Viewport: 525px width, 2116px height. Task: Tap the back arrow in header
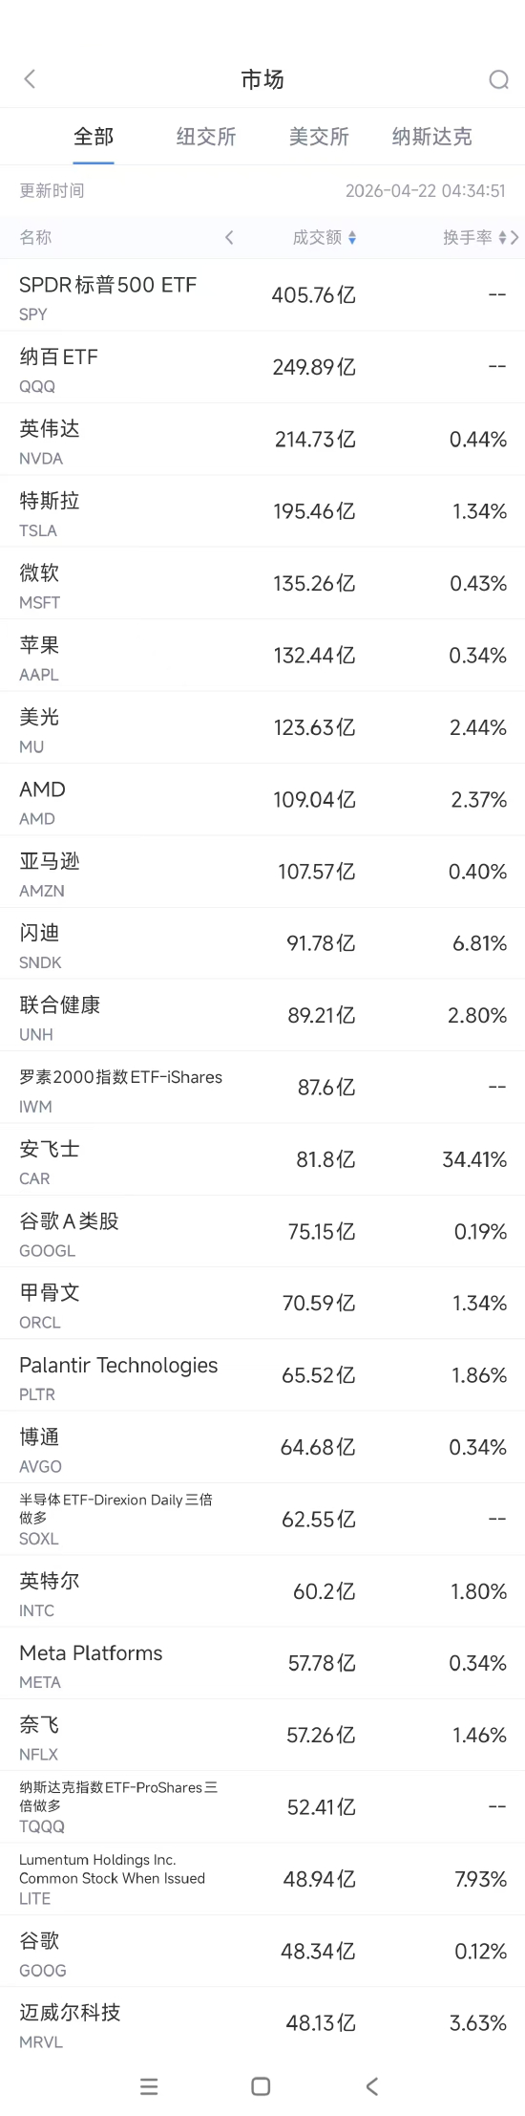30,79
